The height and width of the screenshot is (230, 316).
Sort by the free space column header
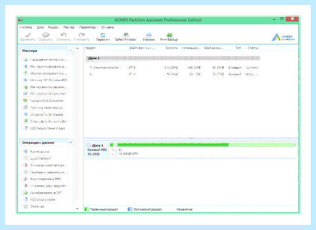point(214,48)
